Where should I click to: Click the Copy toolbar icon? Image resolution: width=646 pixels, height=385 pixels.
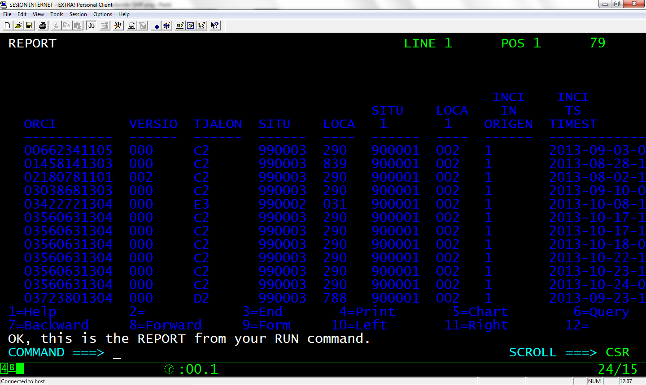pyautogui.click(x=66, y=26)
